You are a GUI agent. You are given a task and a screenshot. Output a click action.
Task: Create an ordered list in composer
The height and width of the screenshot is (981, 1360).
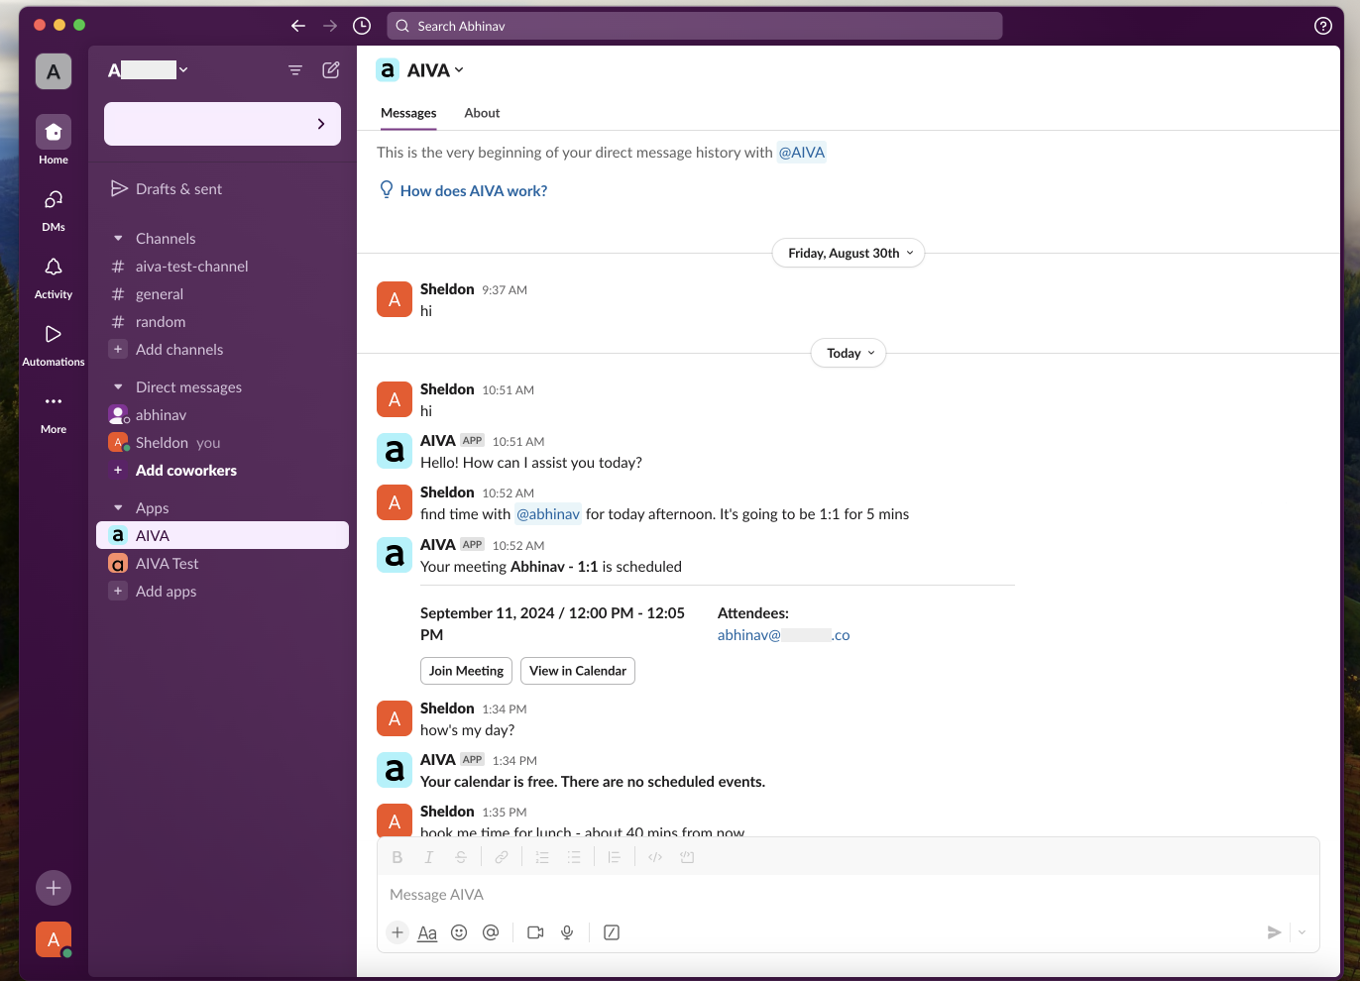[x=542, y=857]
